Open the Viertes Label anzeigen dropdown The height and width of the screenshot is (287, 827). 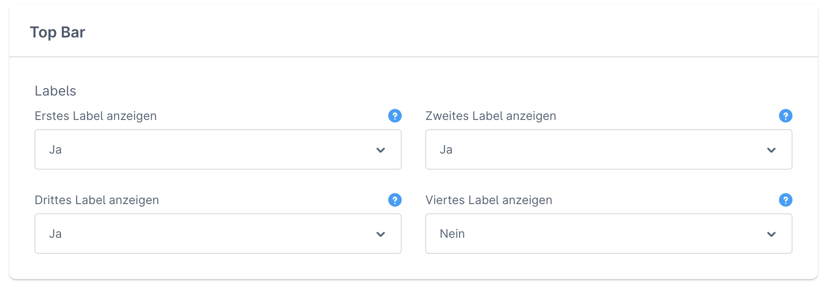pyautogui.click(x=608, y=234)
